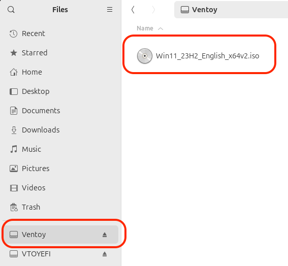Click the Recent clock icon
This screenshot has height=266, width=288.
[x=13, y=34]
